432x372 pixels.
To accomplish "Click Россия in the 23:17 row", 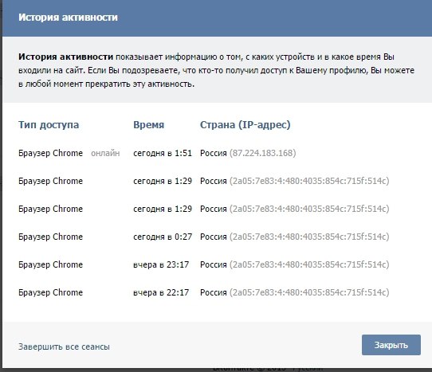I will (x=214, y=264).
